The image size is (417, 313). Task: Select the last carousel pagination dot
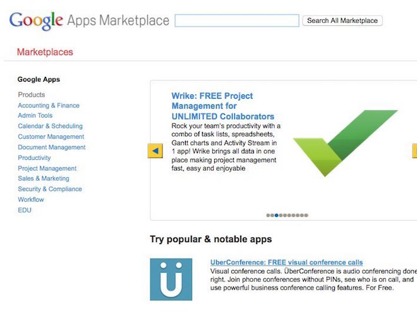click(x=306, y=216)
